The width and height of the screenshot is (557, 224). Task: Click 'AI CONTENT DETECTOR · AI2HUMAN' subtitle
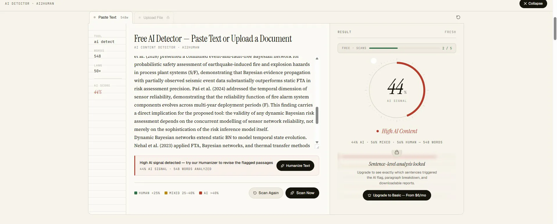tap(167, 47)
